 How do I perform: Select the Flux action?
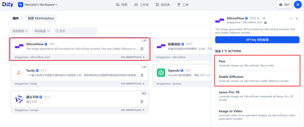[x=257, y=63]
